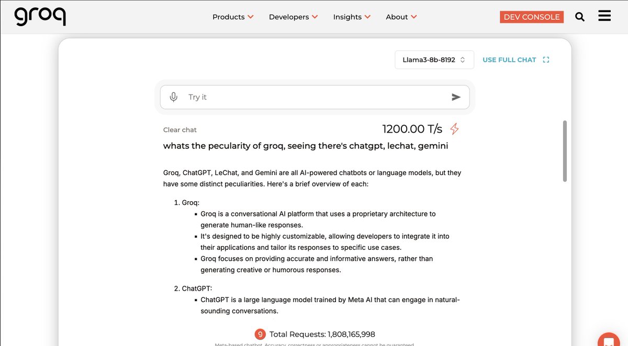Click the 1200.00 T/s speed value
Screen dimensions: 628x346
click(412, 129)
